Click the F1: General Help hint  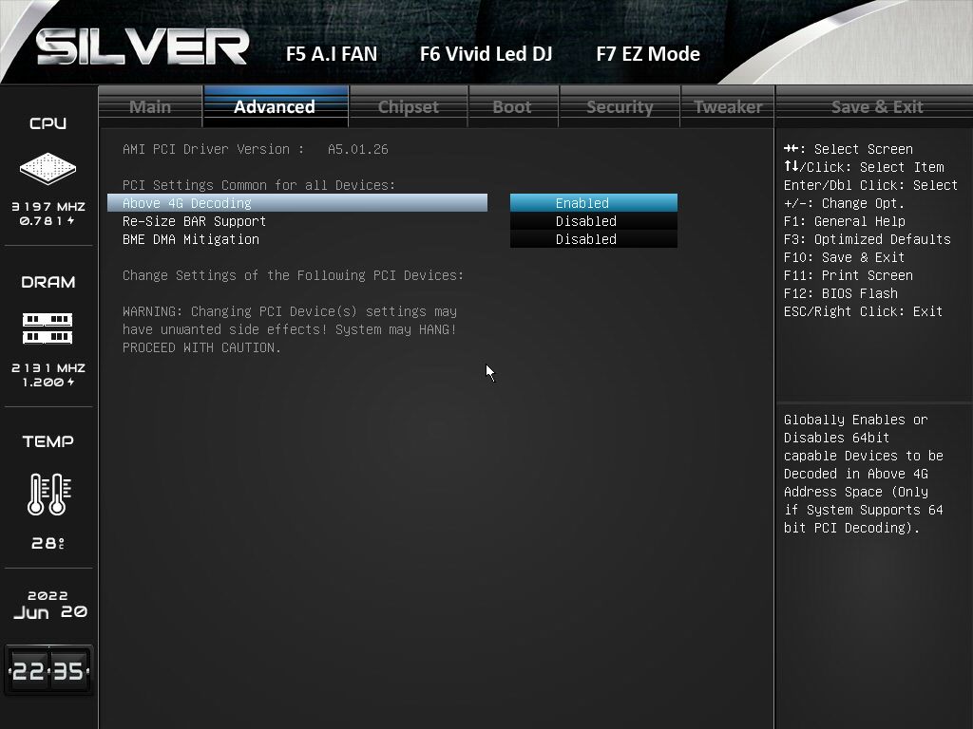tap(845, 220)
